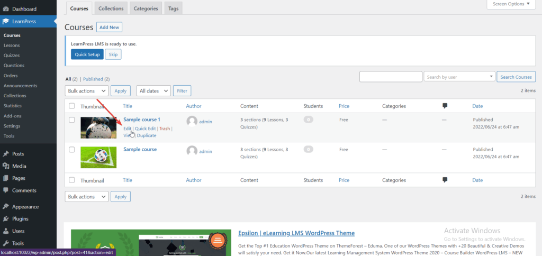Click student count badge for Sample course 1
542x256 pixels.
click(309, 120)
